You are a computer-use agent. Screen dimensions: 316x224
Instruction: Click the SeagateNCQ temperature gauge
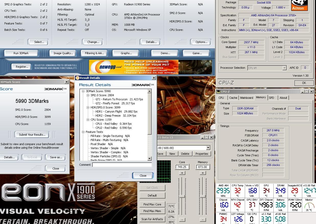click(x=295, y=191)
